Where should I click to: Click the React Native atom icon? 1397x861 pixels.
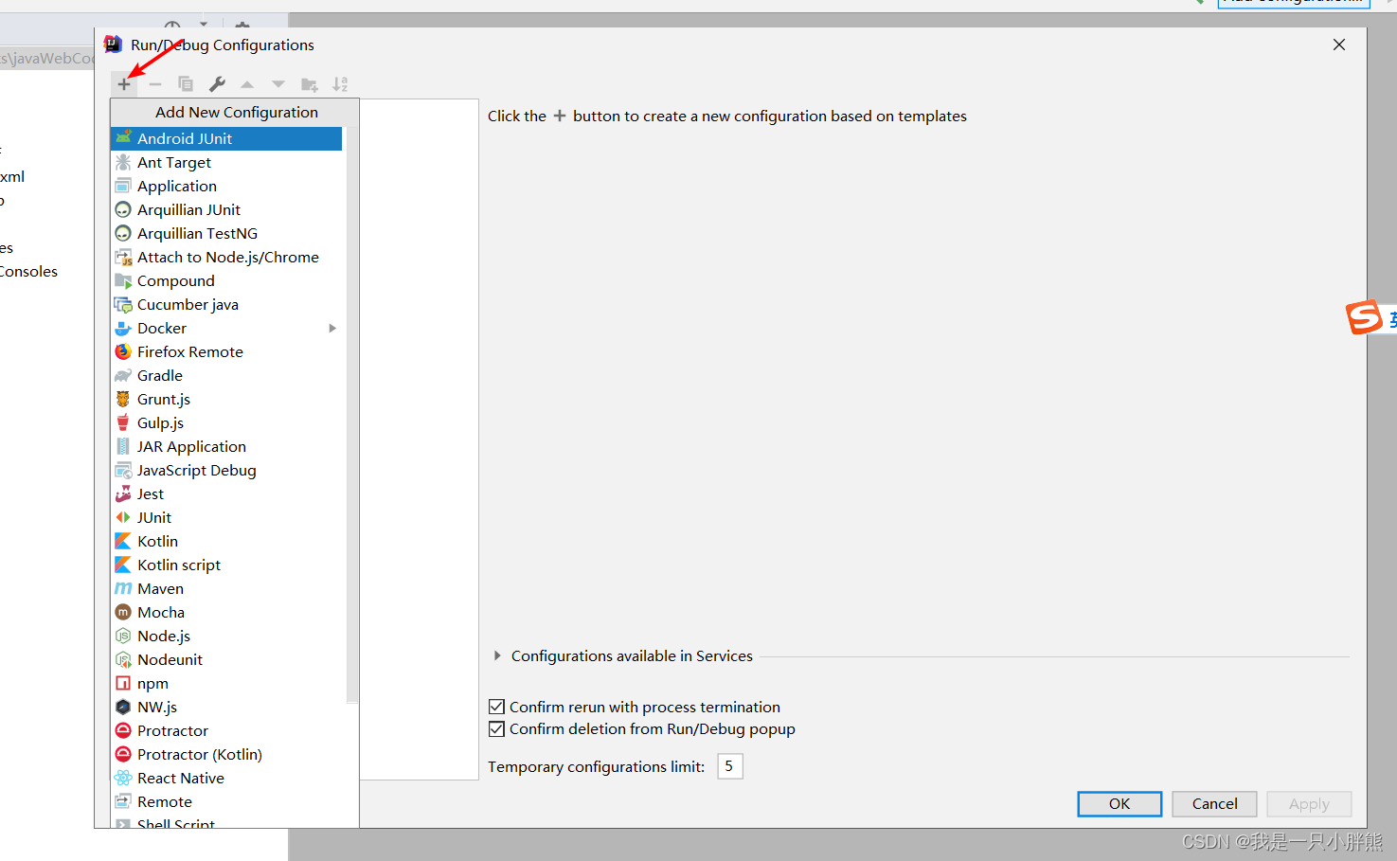point(123,778)
